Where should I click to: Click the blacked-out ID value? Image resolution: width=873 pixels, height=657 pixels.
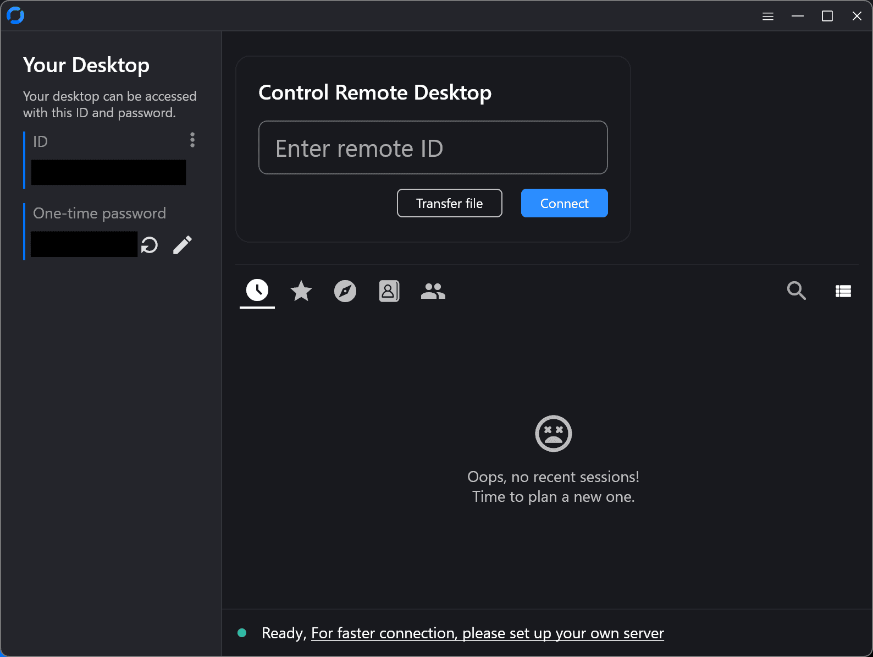[108, 172]
